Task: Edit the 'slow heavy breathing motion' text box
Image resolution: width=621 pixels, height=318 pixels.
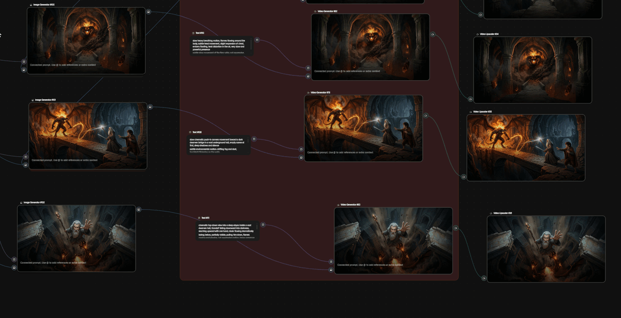Action: tap(220, 46)
